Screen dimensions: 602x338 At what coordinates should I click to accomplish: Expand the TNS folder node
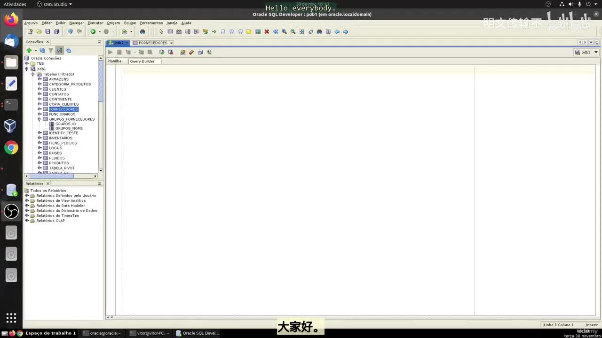click(x=27, y=63)
